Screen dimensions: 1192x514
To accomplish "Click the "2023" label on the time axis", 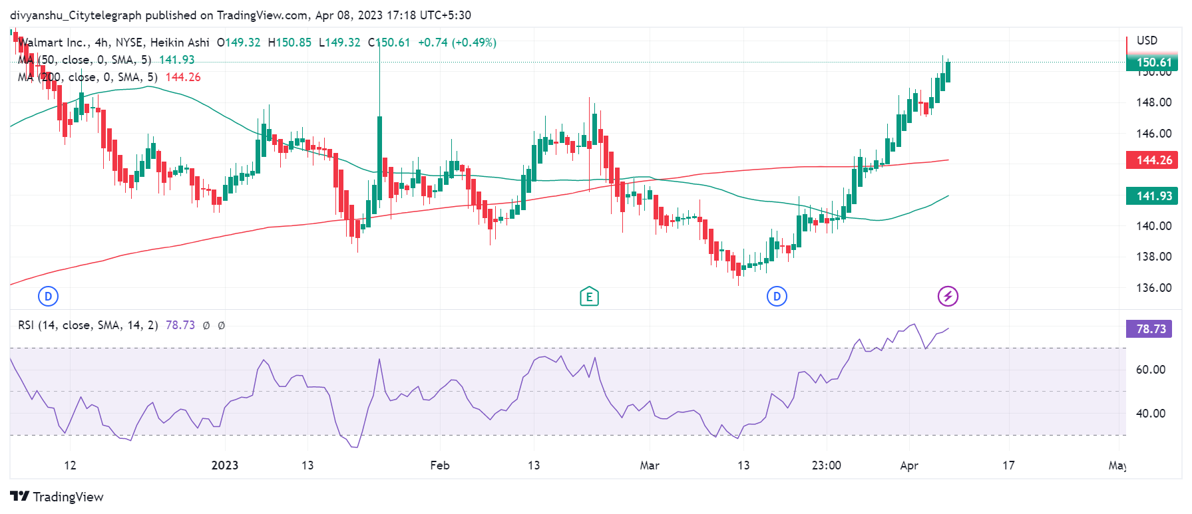I will (x=225, y=465).
